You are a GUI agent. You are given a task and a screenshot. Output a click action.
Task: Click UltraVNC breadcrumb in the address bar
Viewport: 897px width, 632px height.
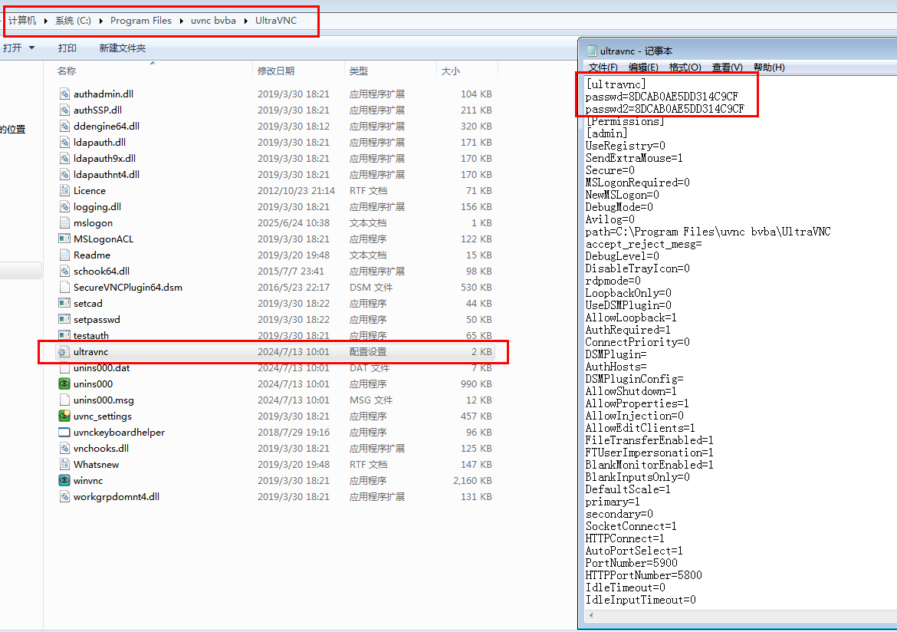point(276,21)
